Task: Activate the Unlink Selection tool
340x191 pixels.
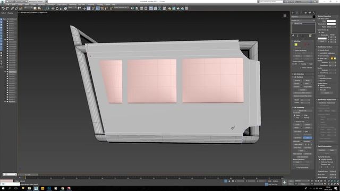Action: [x=16, y=8]
